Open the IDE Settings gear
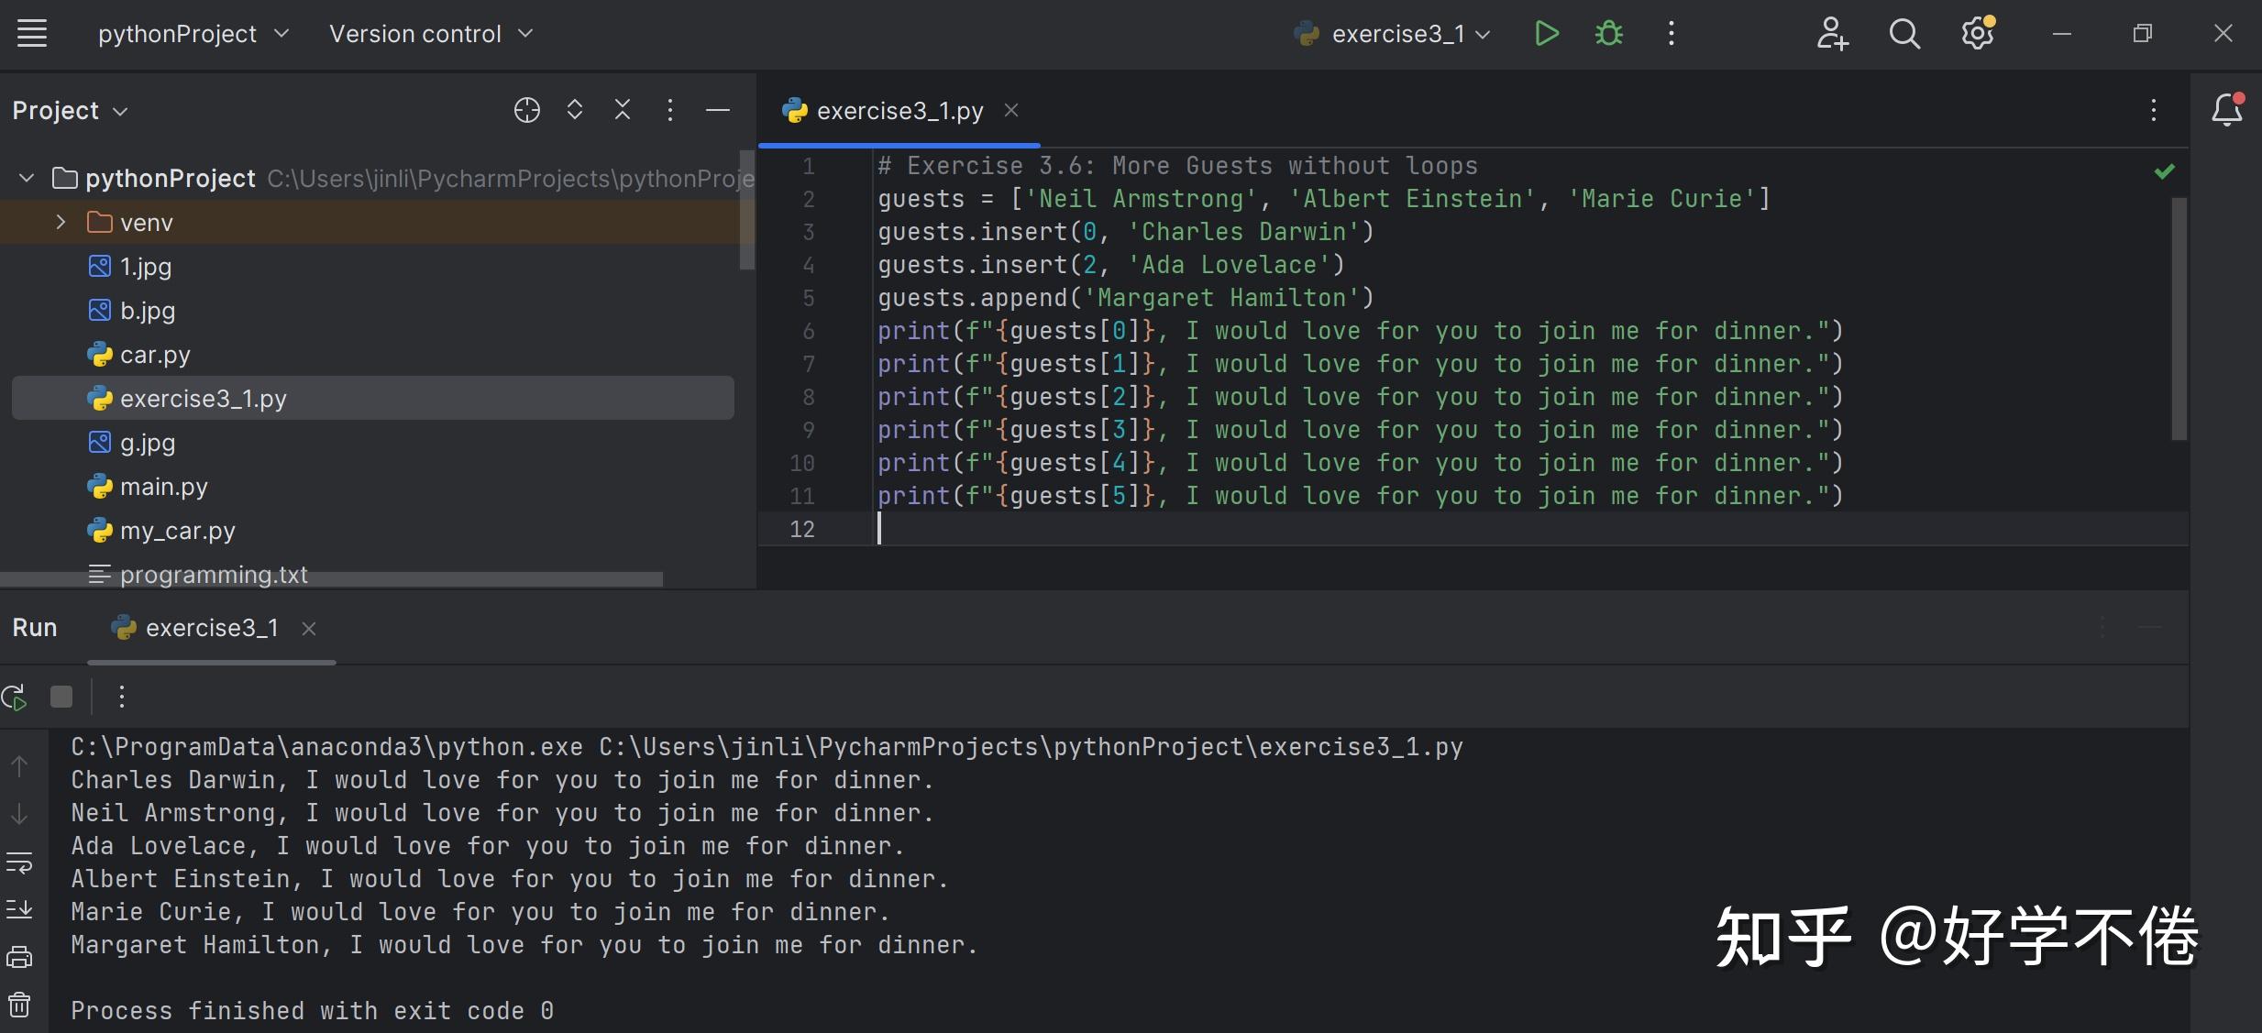The width and height of the screenshot is (2262, 1033). (x=1980, y=33)
